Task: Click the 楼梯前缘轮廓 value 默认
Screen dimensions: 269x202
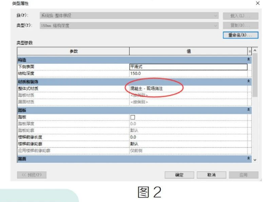Action: pyautogui.click(x=189, y=144)
